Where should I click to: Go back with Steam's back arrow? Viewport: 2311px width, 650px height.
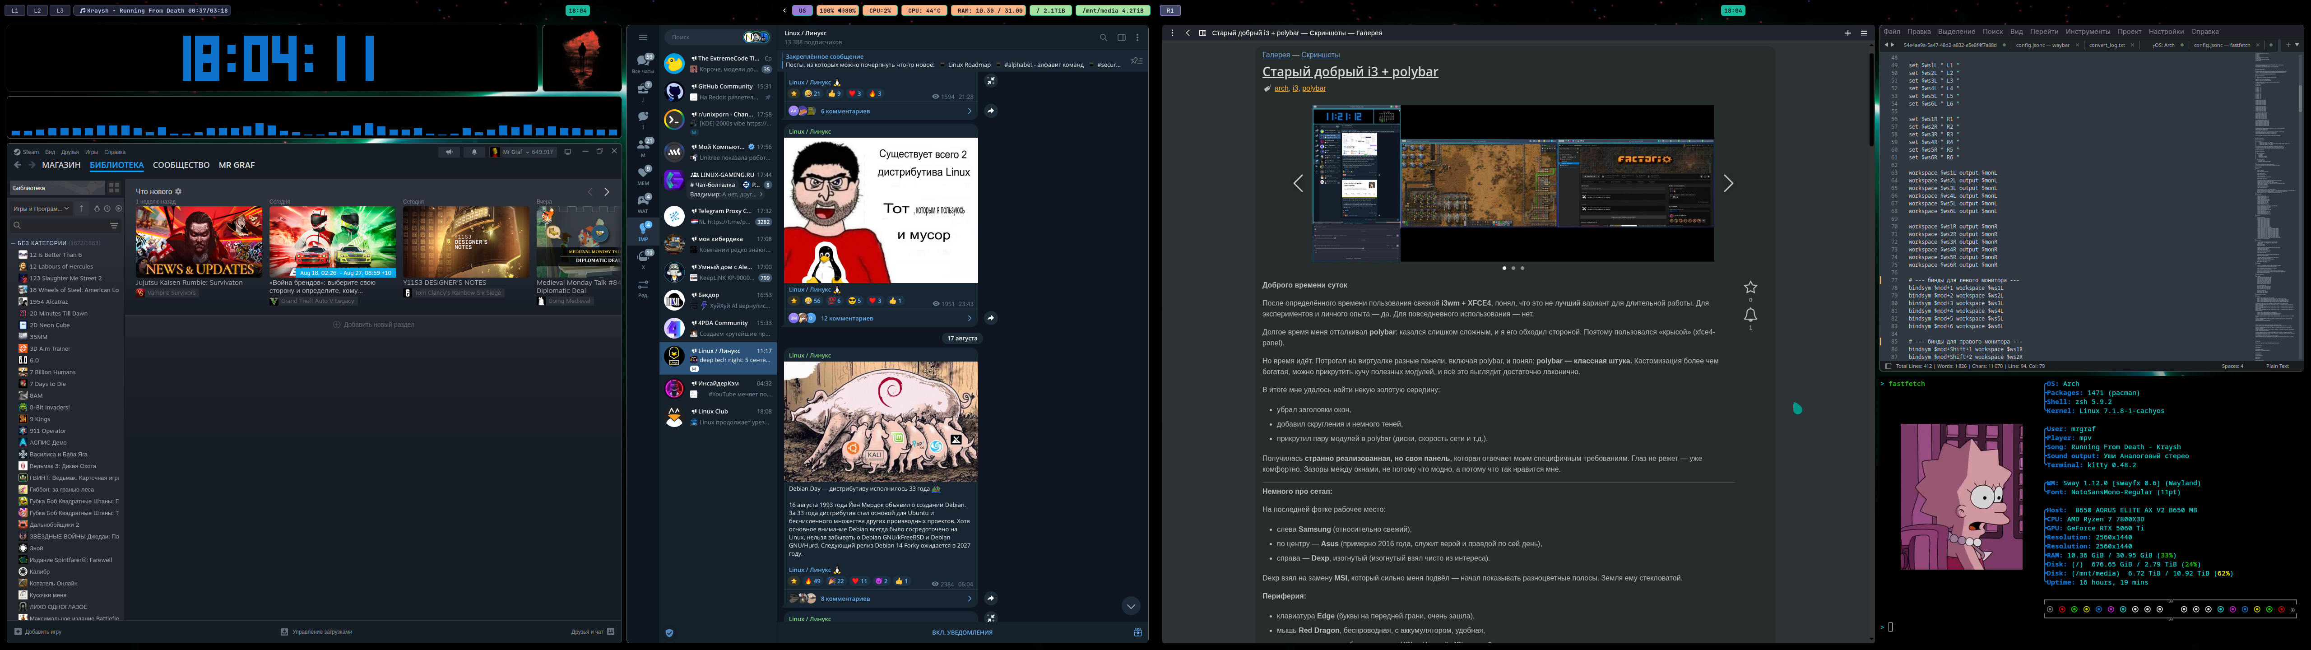click(x=17, y=165)
